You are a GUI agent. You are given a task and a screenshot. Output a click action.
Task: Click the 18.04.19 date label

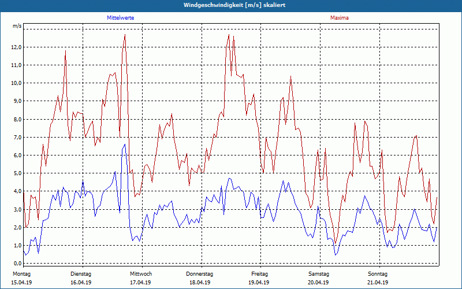tap(200, 283)
